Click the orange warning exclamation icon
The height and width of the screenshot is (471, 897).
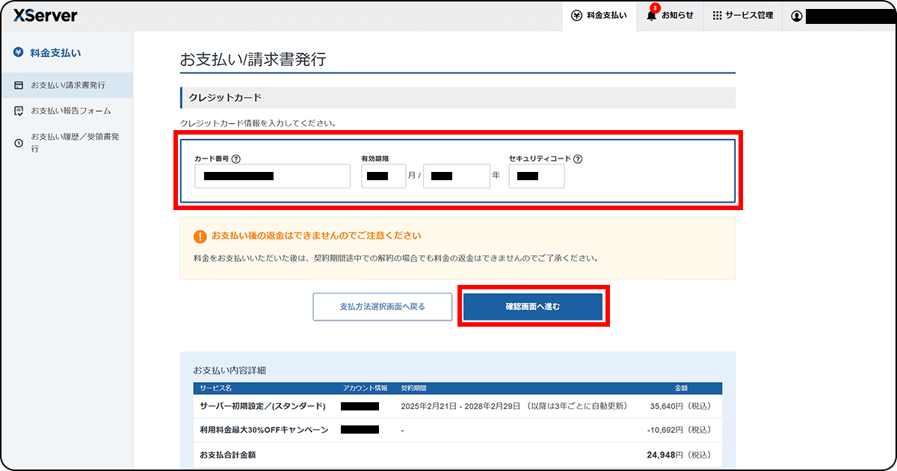[200, 236]
